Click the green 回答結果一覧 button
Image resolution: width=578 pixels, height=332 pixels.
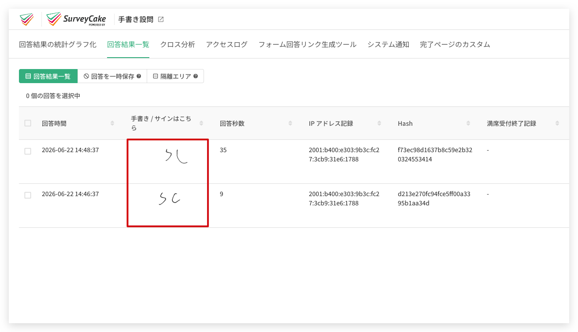click(x=48, y=76)
